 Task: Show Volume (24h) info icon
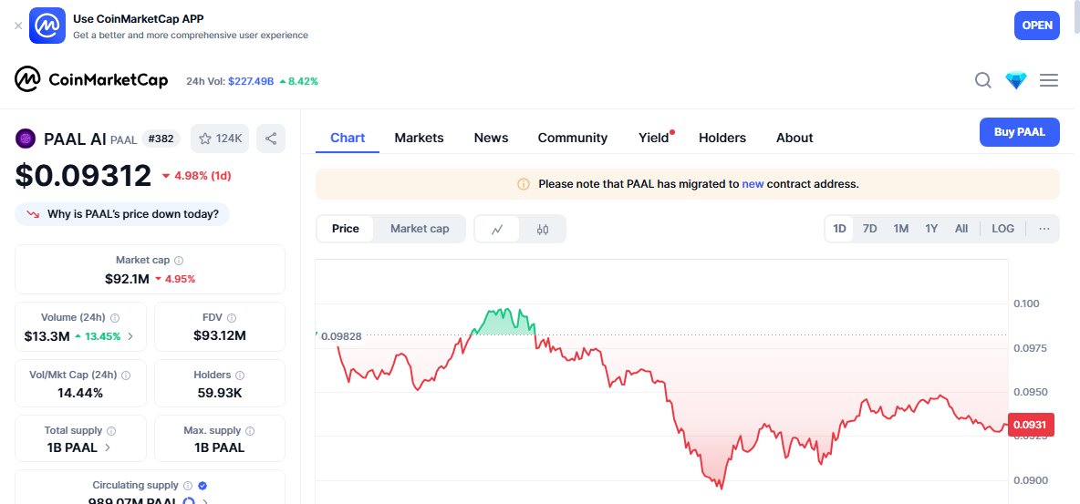click(115, 317)
